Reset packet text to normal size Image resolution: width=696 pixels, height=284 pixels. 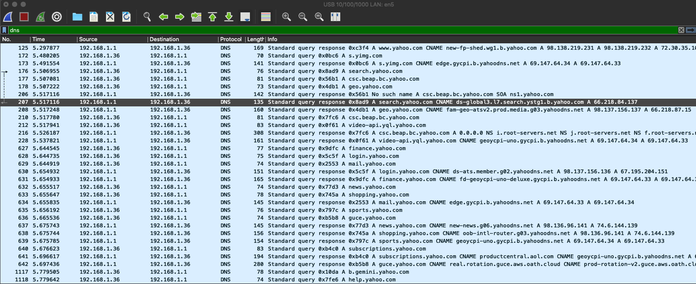coord(319,17)
